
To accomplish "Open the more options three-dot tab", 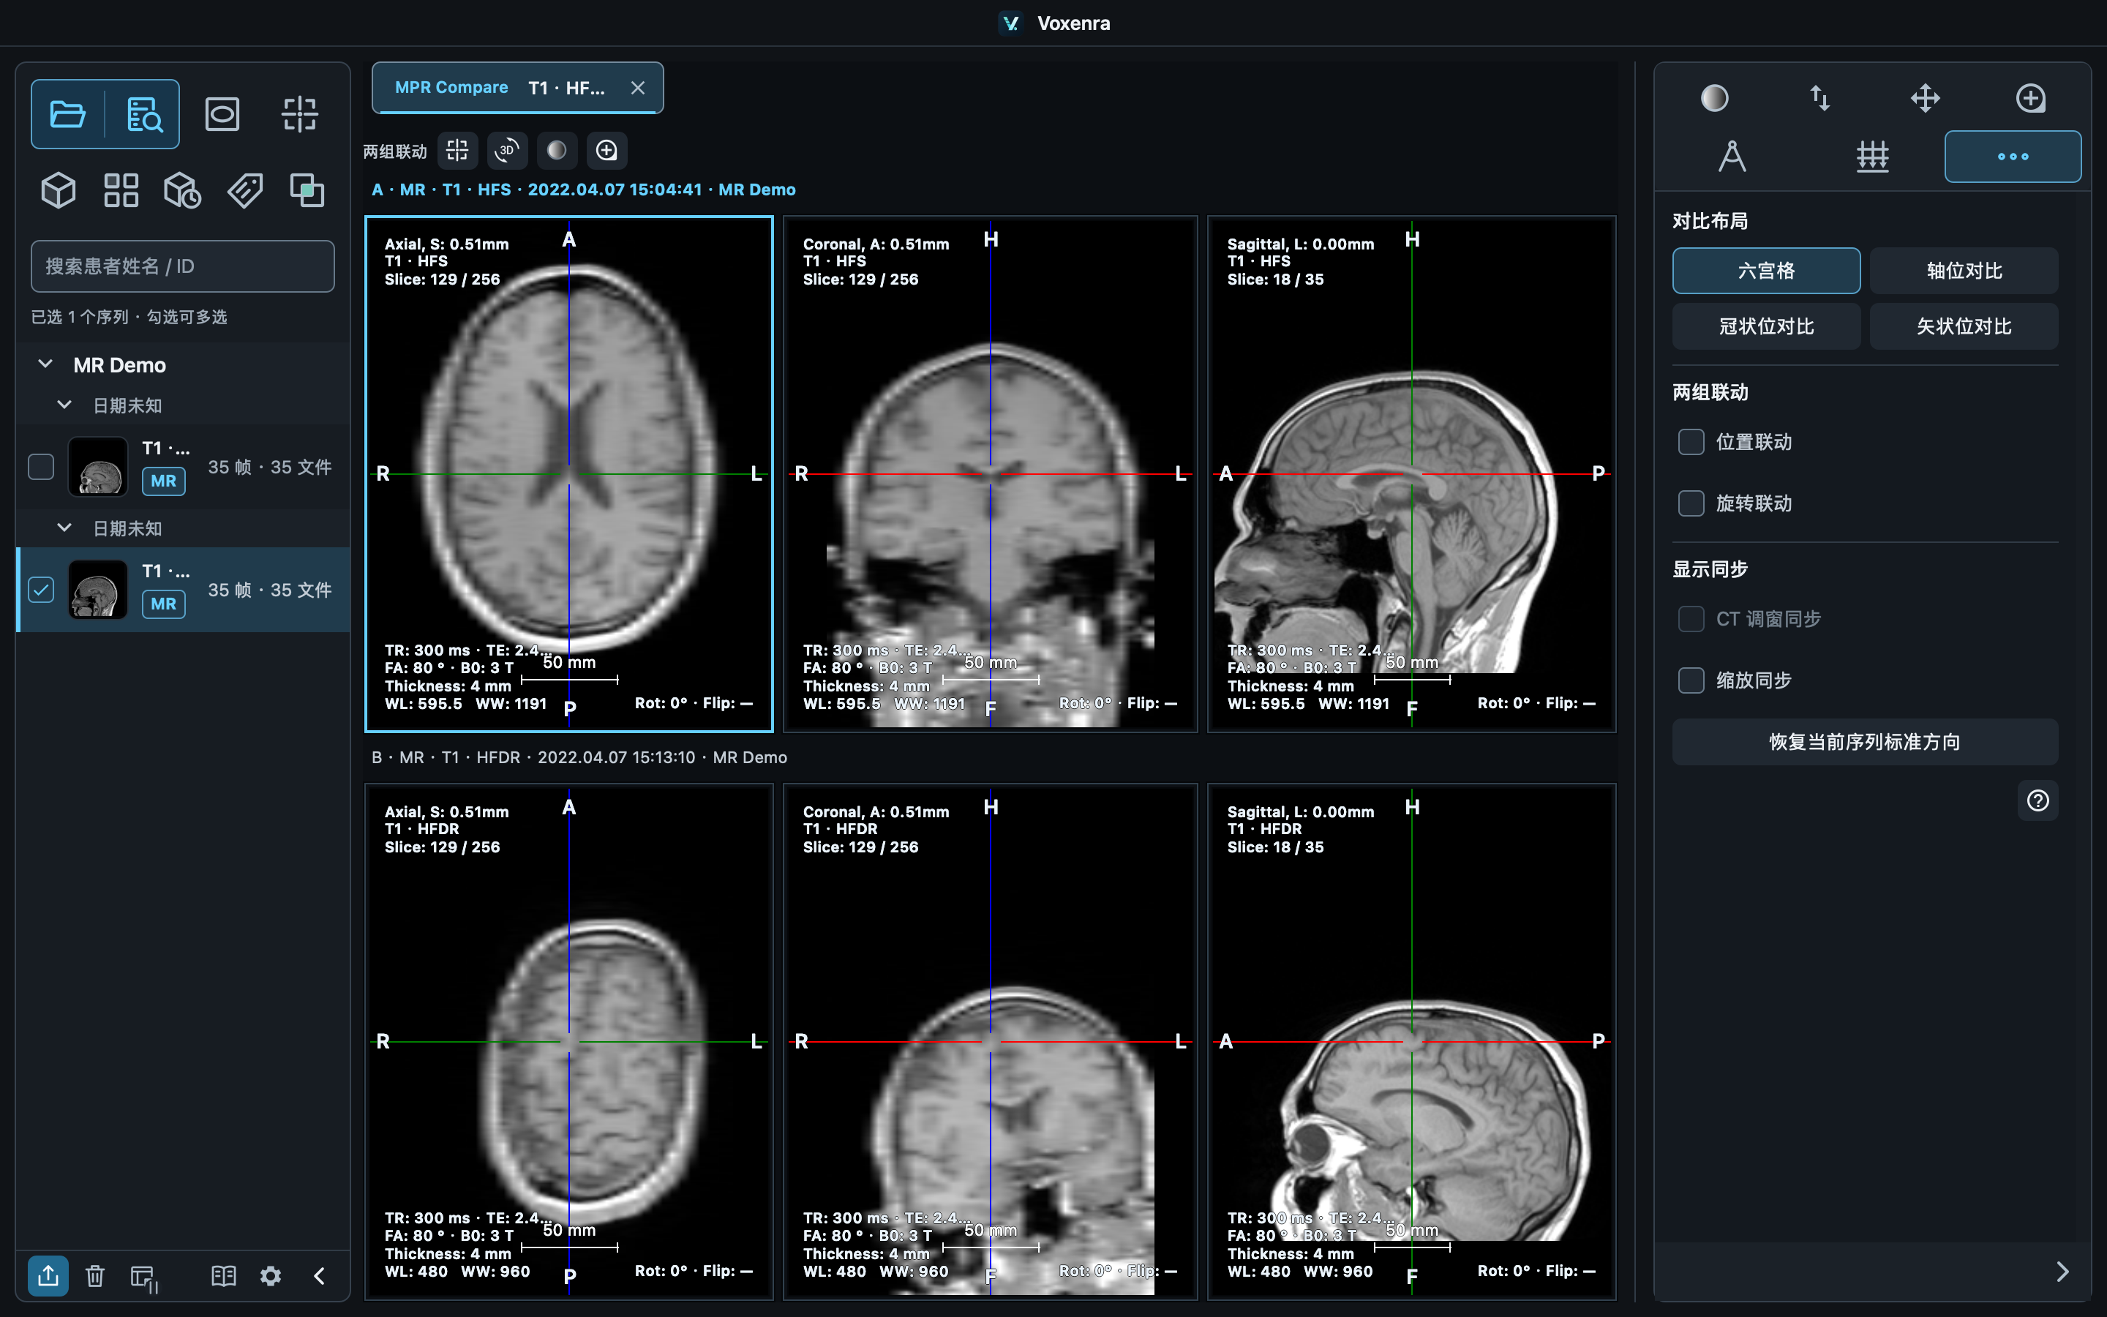I will pos(2013,157).
